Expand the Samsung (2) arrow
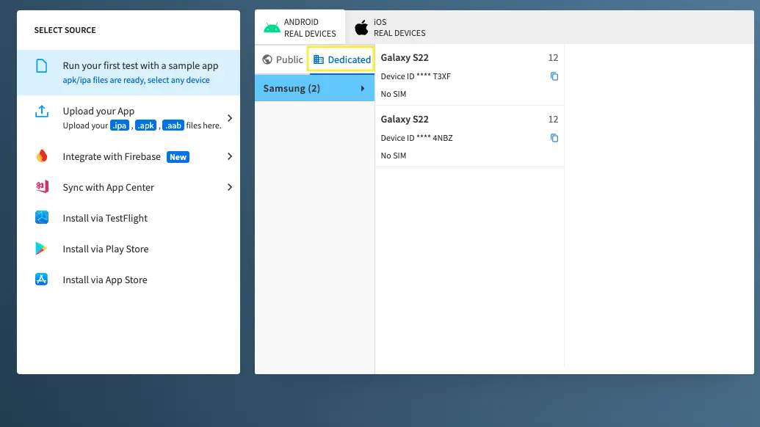Viewport: 760px width, 427px height. pos(363,89)
